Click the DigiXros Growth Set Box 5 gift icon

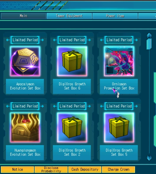point(119,127)
